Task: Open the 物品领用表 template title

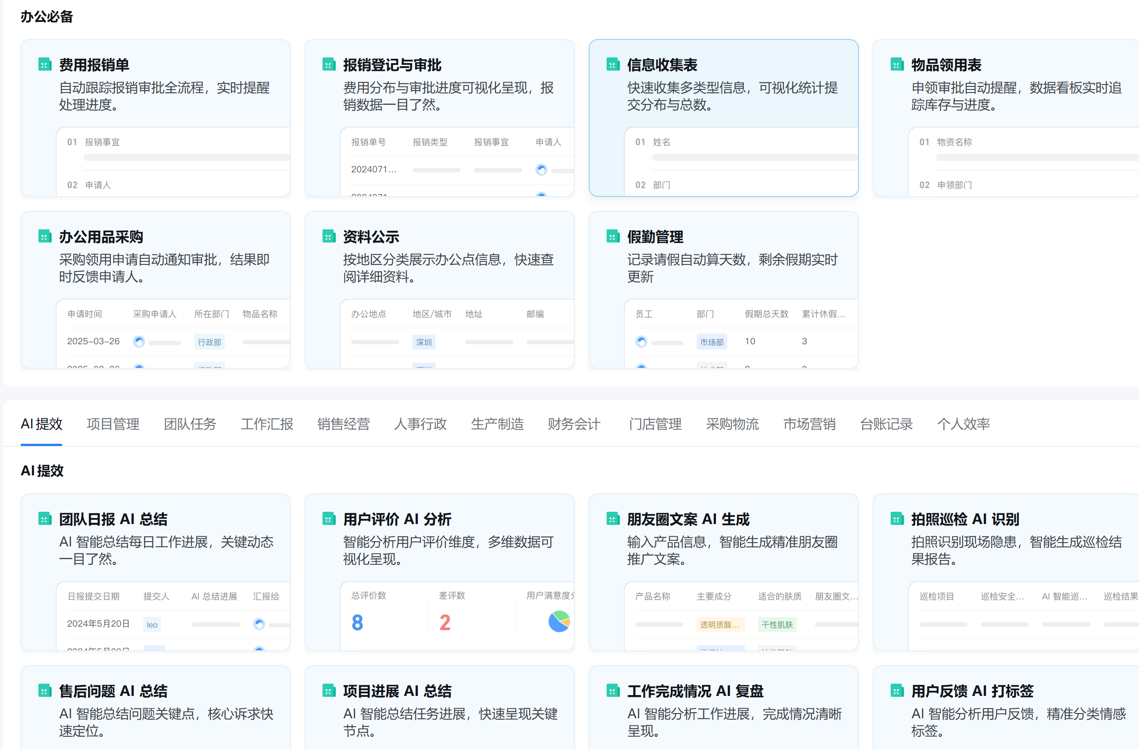Action: coord(946,64)
